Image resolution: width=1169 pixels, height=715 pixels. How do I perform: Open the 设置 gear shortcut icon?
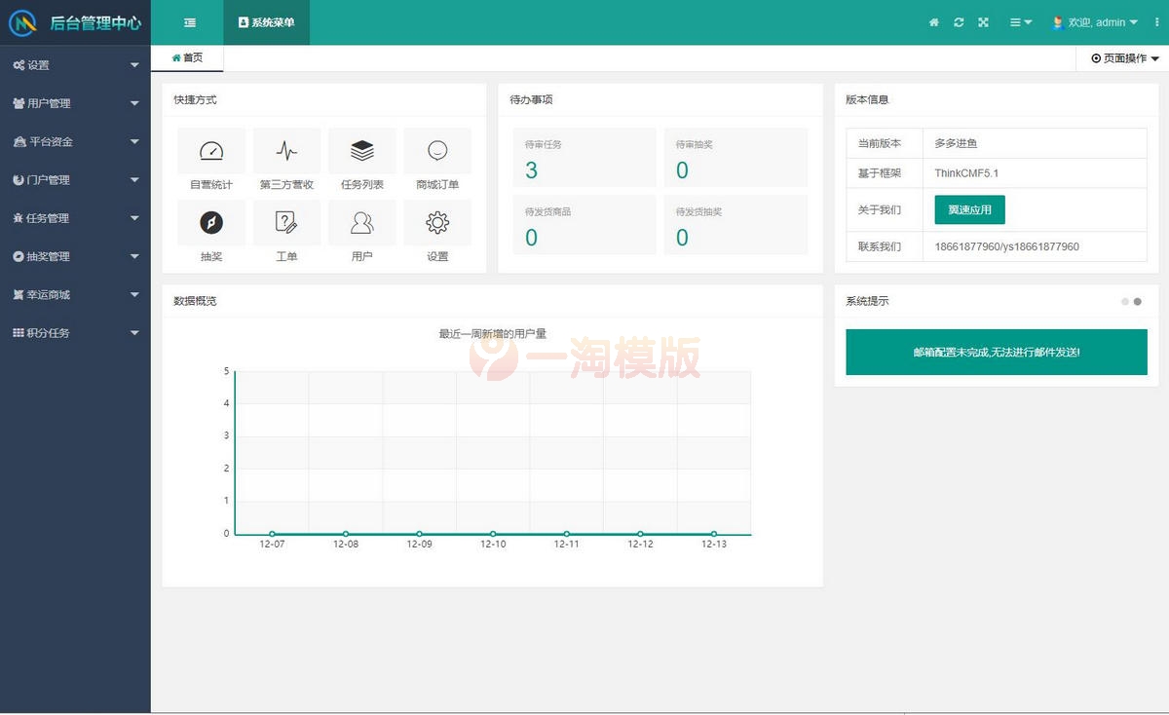pyautogui.click(x=436, y=223)
